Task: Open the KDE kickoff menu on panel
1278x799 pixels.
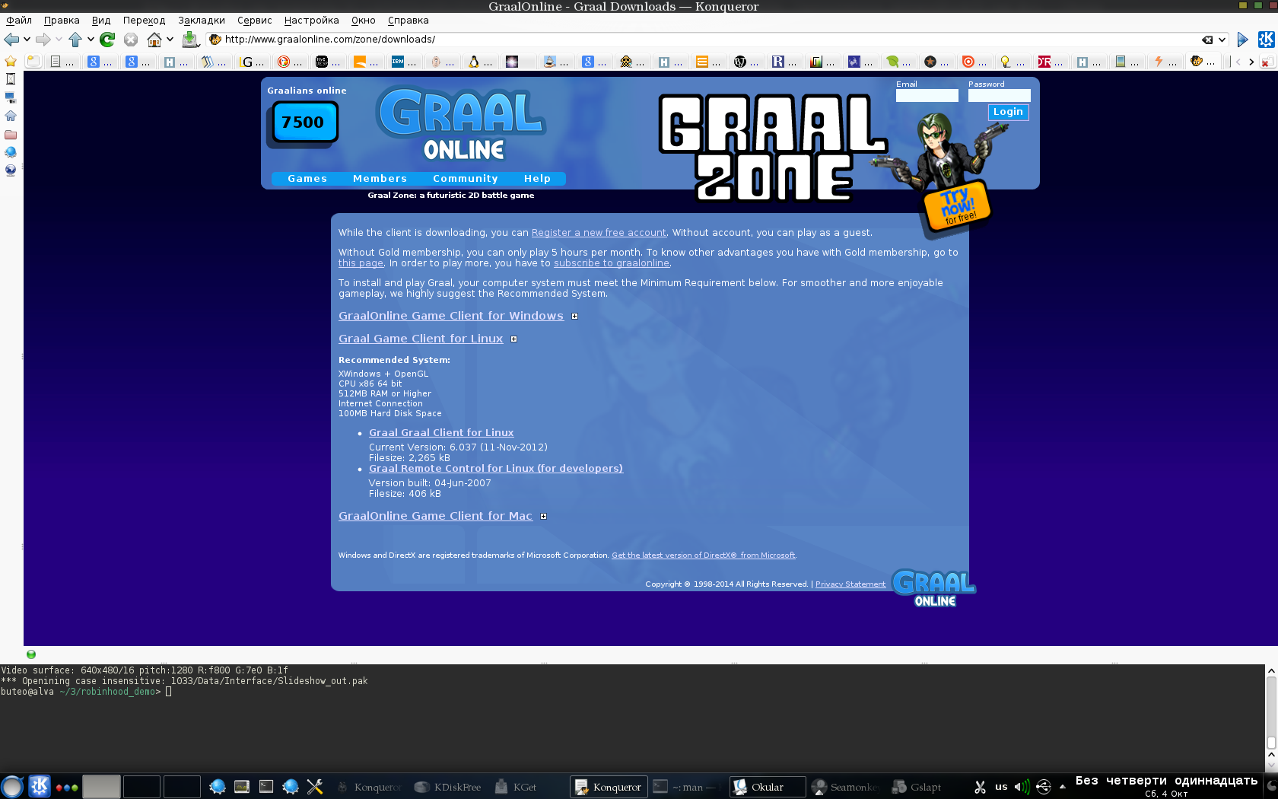Action: click(40, 786)
